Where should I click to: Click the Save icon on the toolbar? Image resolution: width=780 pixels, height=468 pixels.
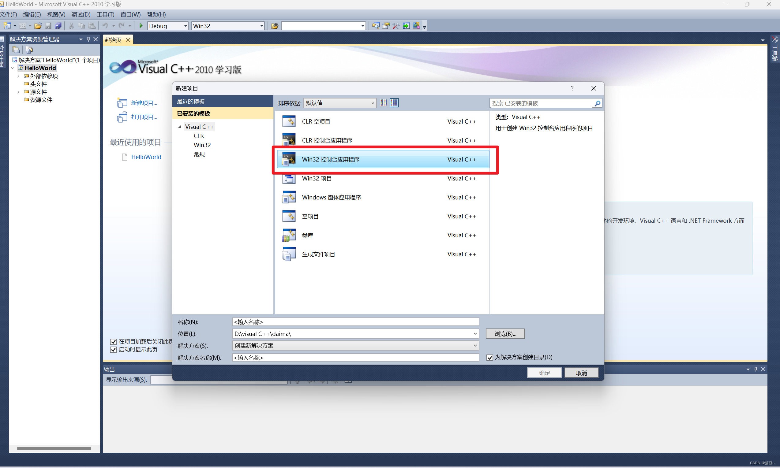(48, 26)
